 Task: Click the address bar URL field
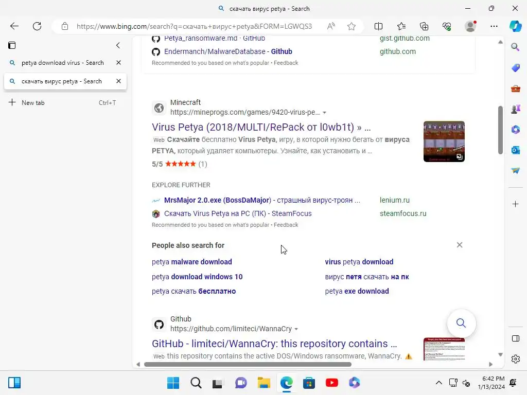tap(194, 26)
